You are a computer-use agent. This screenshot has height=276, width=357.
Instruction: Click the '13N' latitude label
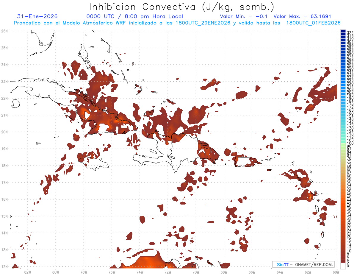(x=4, y=250)
